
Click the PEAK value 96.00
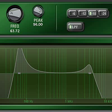point(38,24)
